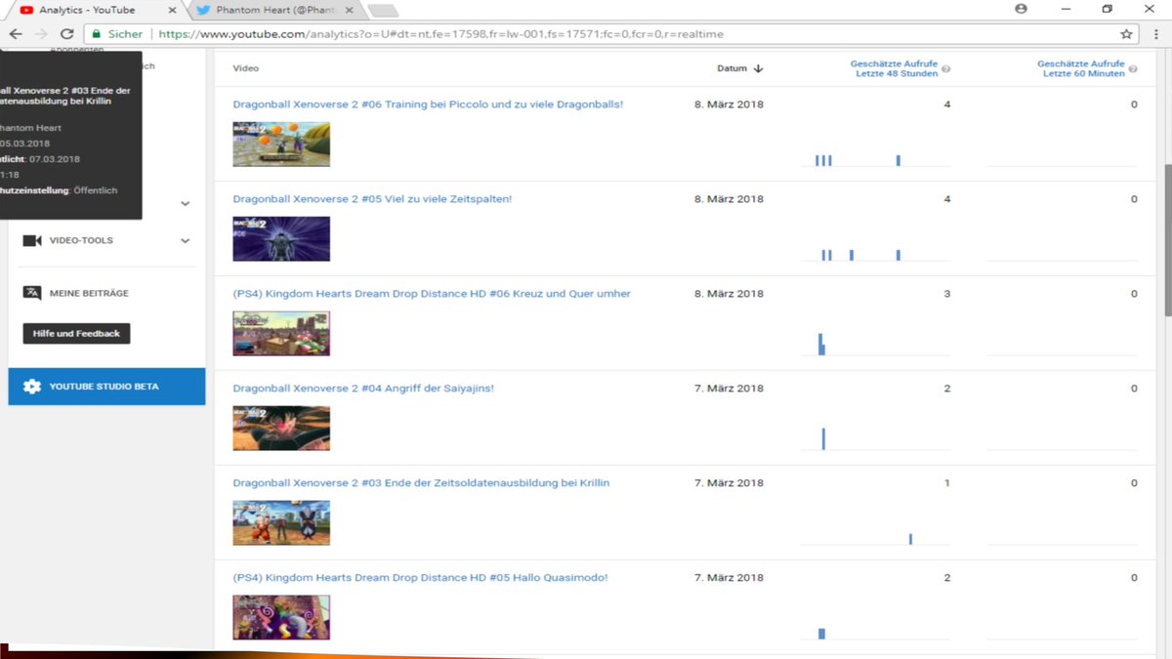The width and height of the screenshot is (1172, 659).
Task: Open Dragonball Xenoverse 2 #06 Training bei Piccolo
Action: [x=428, y=104]
